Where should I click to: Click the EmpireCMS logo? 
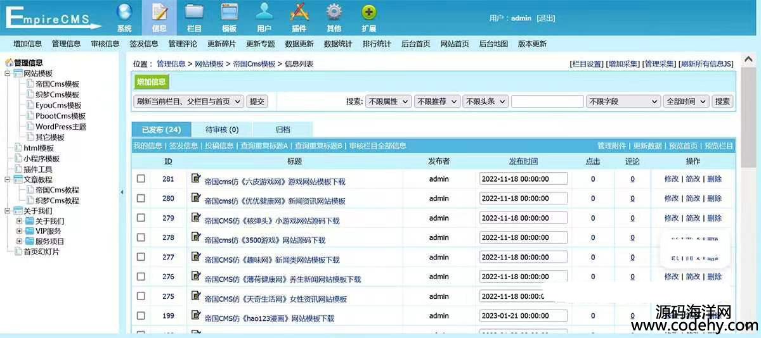[x=53, y=18]
